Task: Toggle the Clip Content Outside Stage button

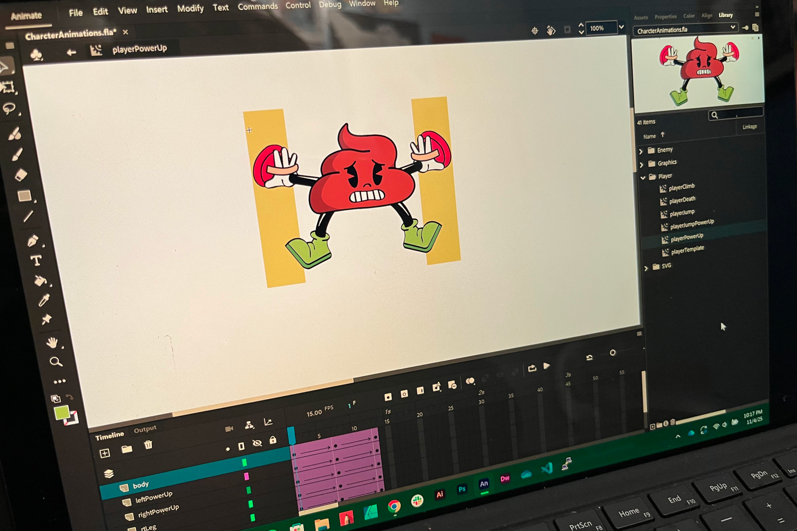Action: click(x=567, y=30)
